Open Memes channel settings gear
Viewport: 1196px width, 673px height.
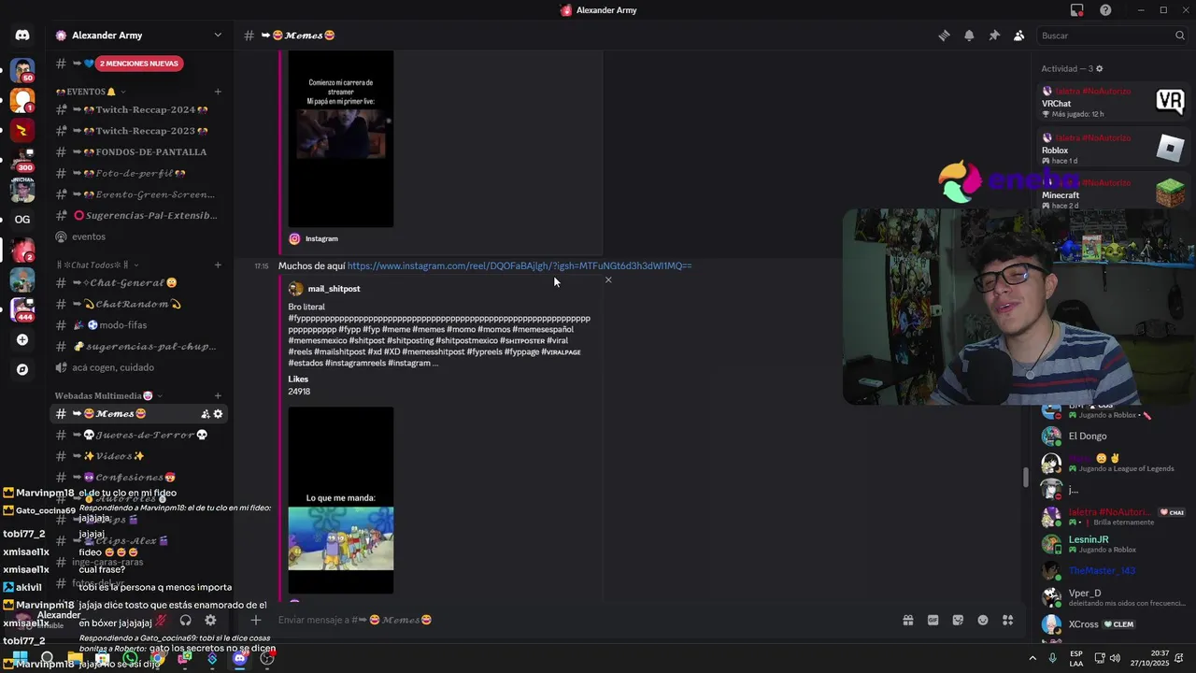[218, 414]
